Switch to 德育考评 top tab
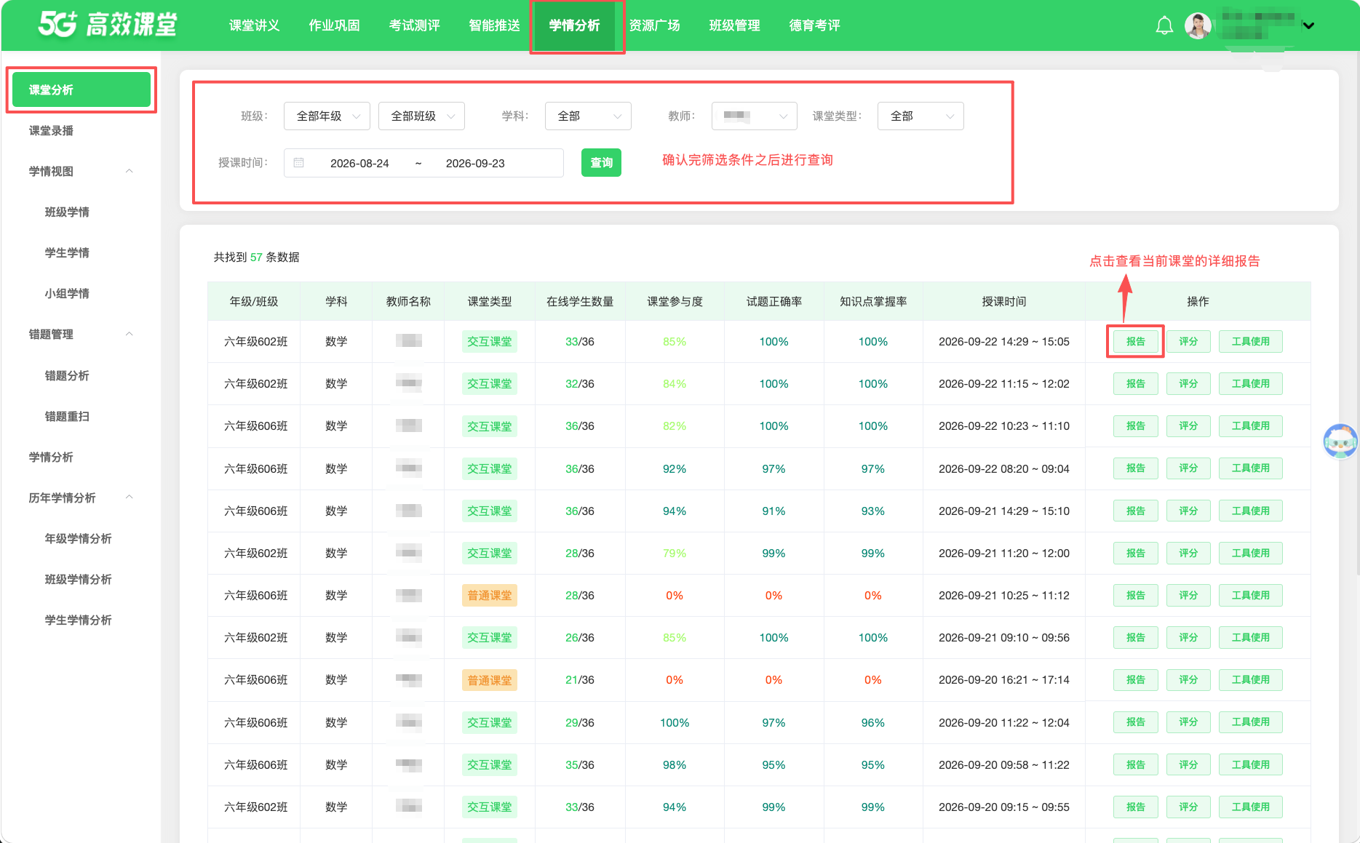The height and width of the screenshot is (843, 1360). (x=814, y=25)
